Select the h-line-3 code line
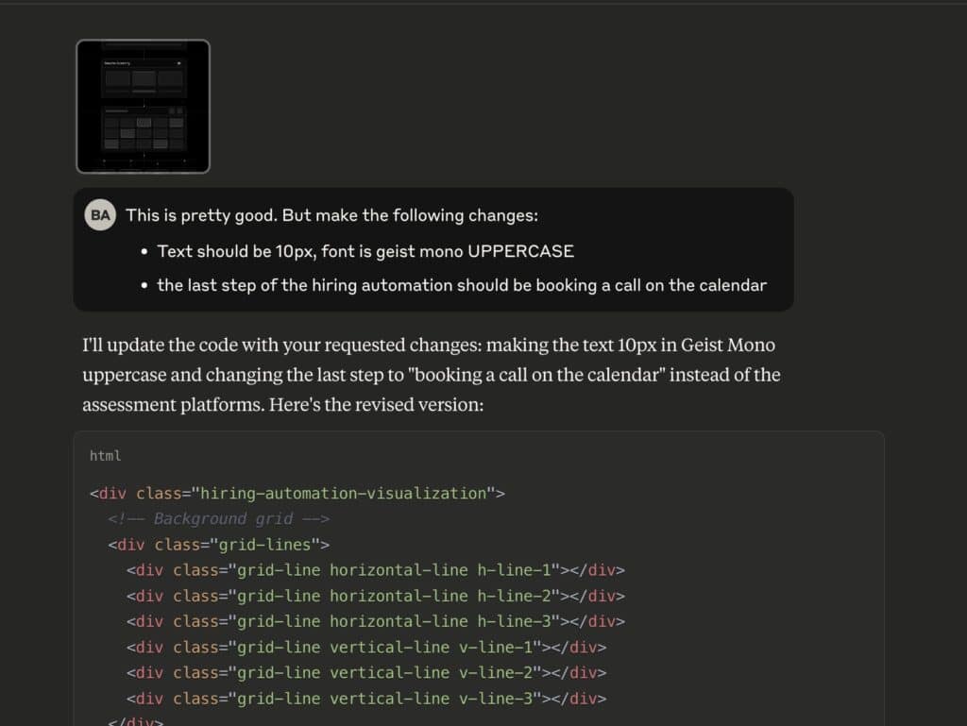This screenshot has height=726, width=967. click(376, 620)
